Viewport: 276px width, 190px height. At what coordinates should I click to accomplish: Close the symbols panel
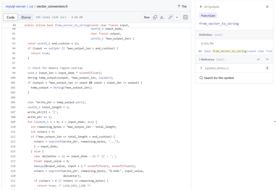(267, 7)
